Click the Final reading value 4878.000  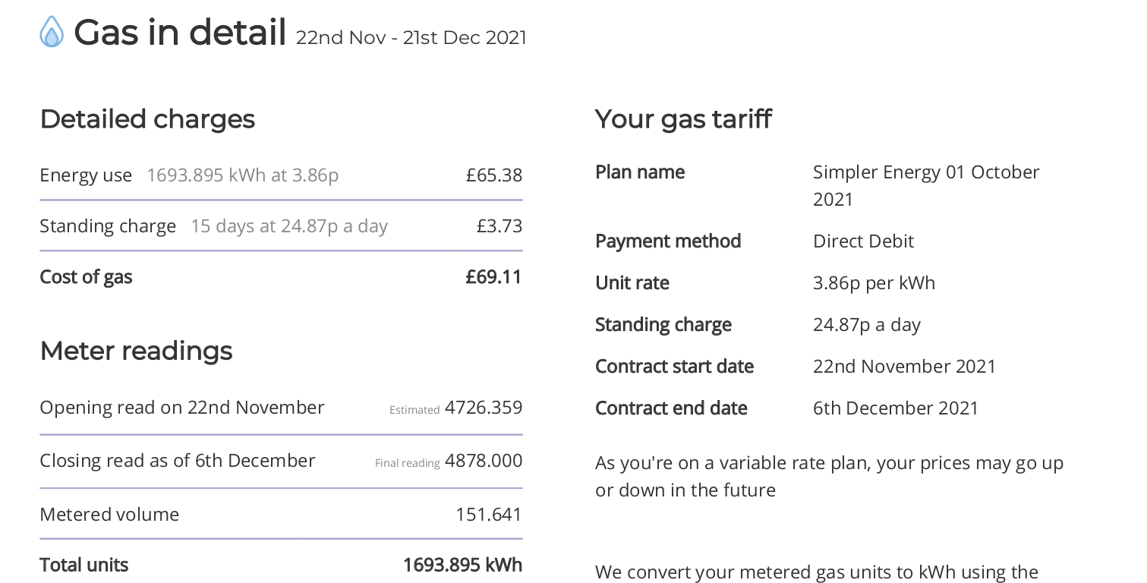484,461
